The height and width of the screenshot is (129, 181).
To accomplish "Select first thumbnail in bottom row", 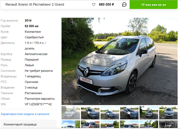I will point(71,124).
